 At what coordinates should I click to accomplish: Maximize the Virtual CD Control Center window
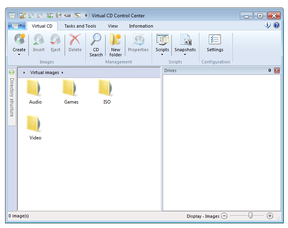[x=260, y=16]
